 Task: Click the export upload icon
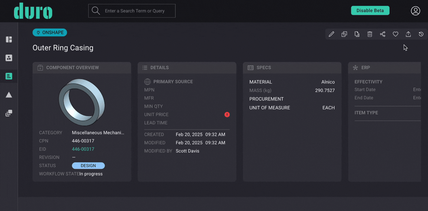pyautogui.click(x=408, y=34)
